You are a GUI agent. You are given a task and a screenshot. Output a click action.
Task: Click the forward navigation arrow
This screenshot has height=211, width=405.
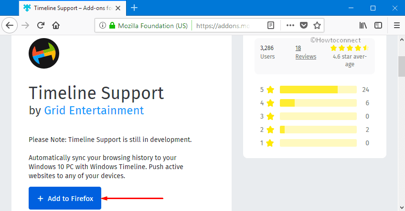coord(25,25)
